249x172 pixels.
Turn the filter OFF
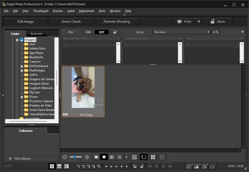pos(102,32)
